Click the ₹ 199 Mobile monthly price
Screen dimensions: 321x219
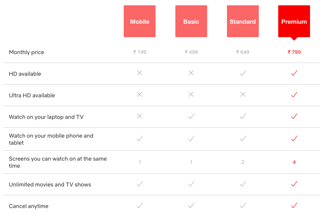140,52
